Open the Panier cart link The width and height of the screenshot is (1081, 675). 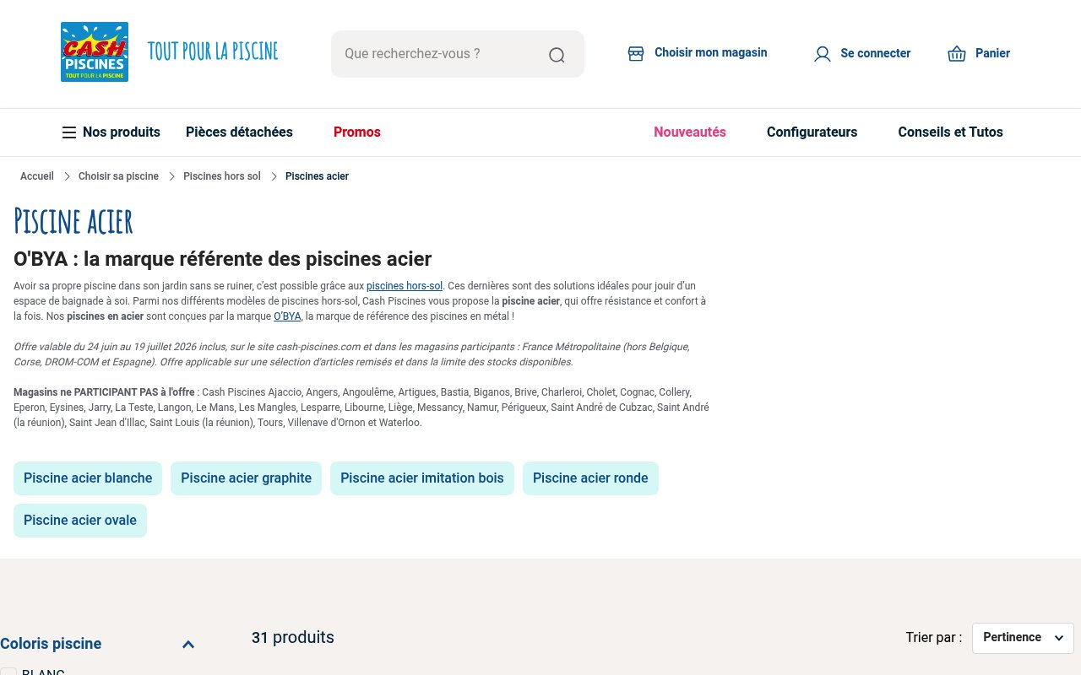(992, 53)
